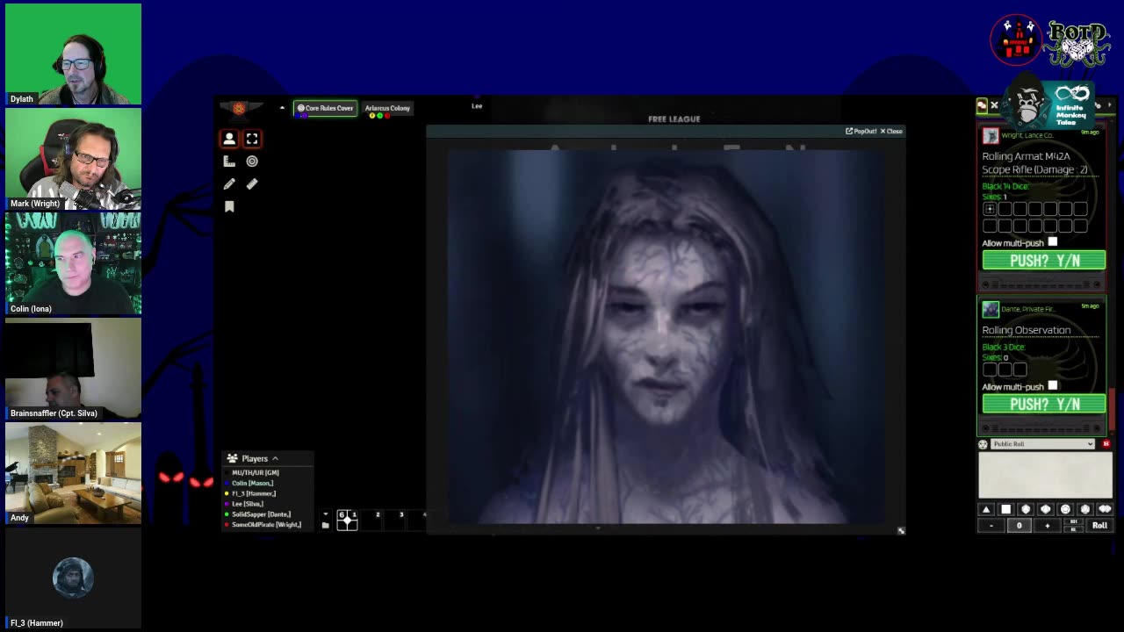Image resolution: width=1124 pixels, height=632 pixels.
Task: Collapse macro hotbar with arrow above folder
Action: [326, 514]
